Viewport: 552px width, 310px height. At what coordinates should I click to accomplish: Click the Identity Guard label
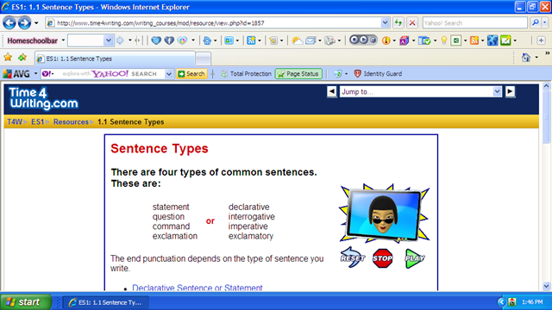383,74
